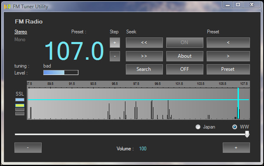Click the 93.5 mark on frequency scale
Image resolution: width=264 pixels, height=166 pixels.
click(93, 84)
